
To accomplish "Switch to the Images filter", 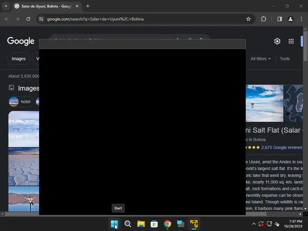I will [x=18, y=59].
